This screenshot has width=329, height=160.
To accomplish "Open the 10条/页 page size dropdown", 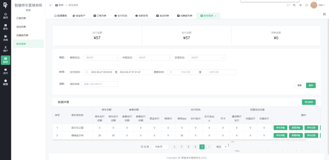I will tap(160, 147).
